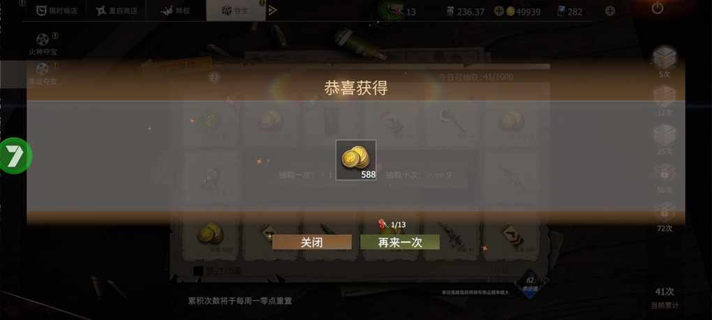
Task: Select the active 夺宝 tab
Action: pos(236,10)
